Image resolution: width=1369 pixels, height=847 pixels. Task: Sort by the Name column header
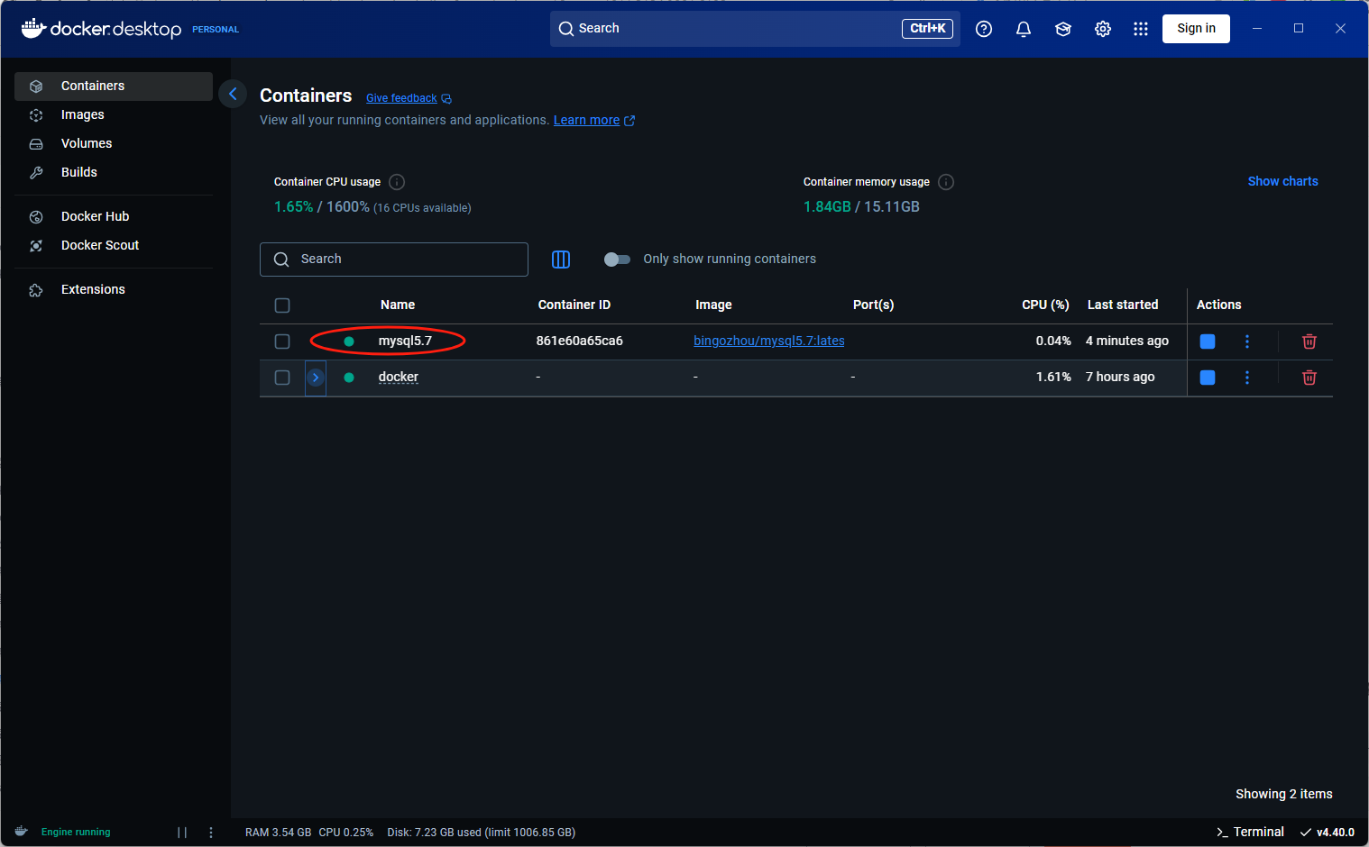tap(398, 305)
